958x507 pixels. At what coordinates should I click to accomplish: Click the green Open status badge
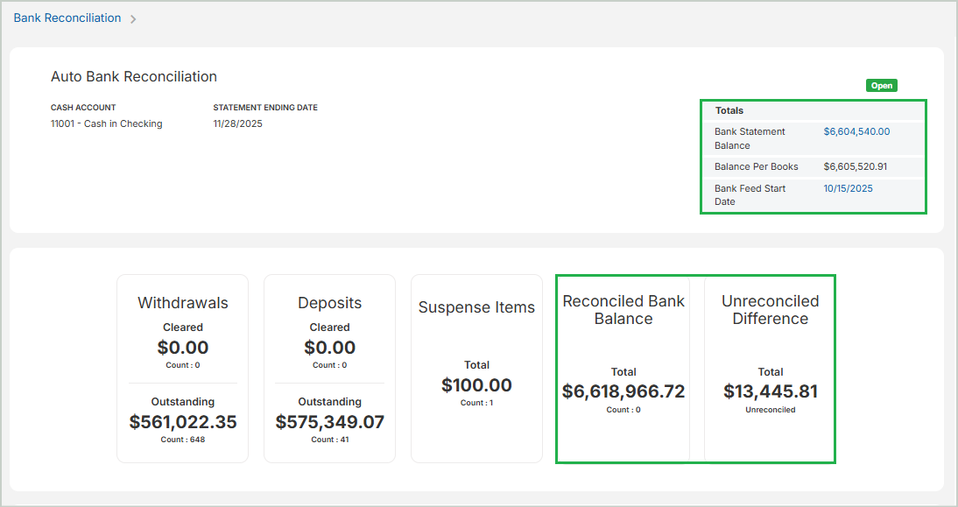click(882, 86)
